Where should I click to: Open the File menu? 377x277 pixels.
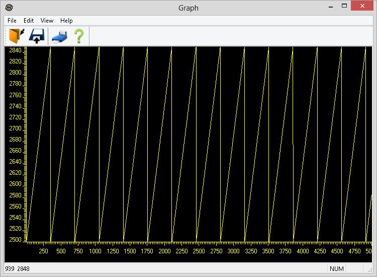pos(12,21)
